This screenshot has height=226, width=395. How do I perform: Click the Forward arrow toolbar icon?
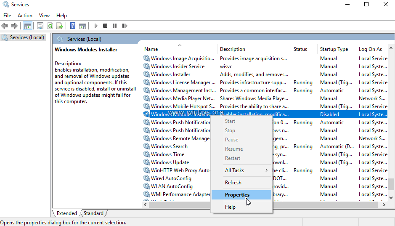click(14, 26)
